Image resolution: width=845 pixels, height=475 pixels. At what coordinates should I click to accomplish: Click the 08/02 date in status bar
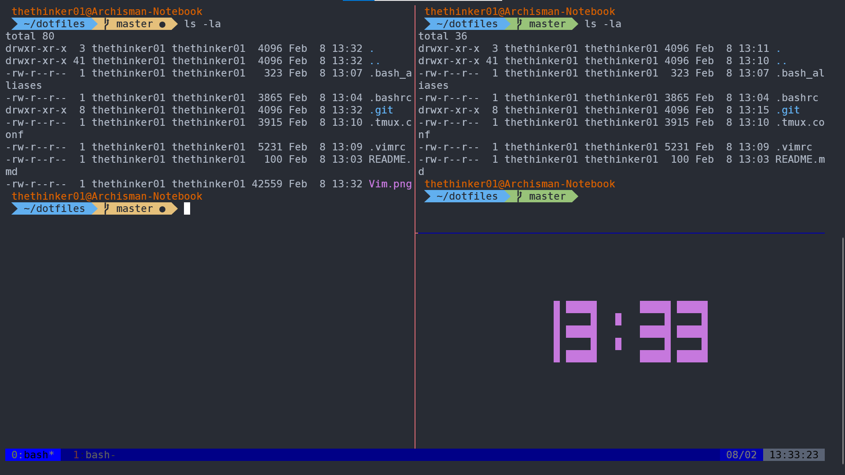pyautogui.click(x=741, y=455)
